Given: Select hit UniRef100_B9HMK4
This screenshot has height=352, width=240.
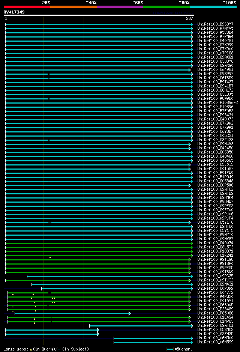Looking at the screenshot, I should click(x=215, y=198).
